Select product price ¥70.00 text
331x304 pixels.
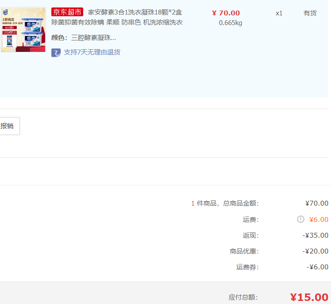click(x=226, y=13)
